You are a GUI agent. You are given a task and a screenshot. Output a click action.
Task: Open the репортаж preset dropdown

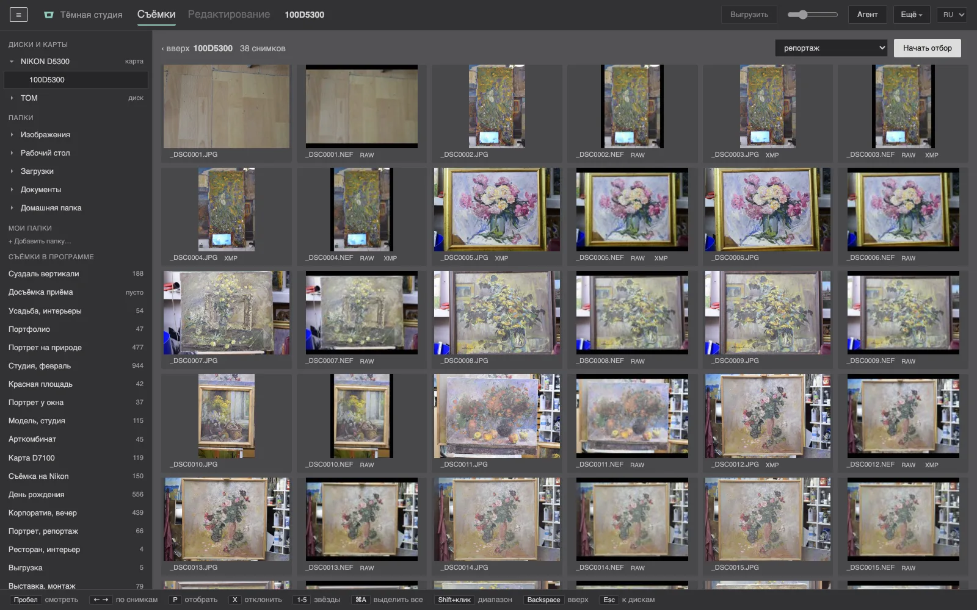pyautogui.click(x=831, y=48)
